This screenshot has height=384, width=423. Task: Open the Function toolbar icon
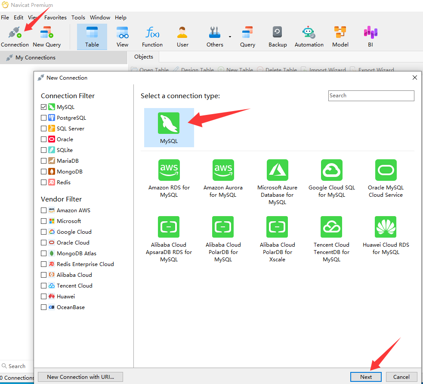(152, 37)
